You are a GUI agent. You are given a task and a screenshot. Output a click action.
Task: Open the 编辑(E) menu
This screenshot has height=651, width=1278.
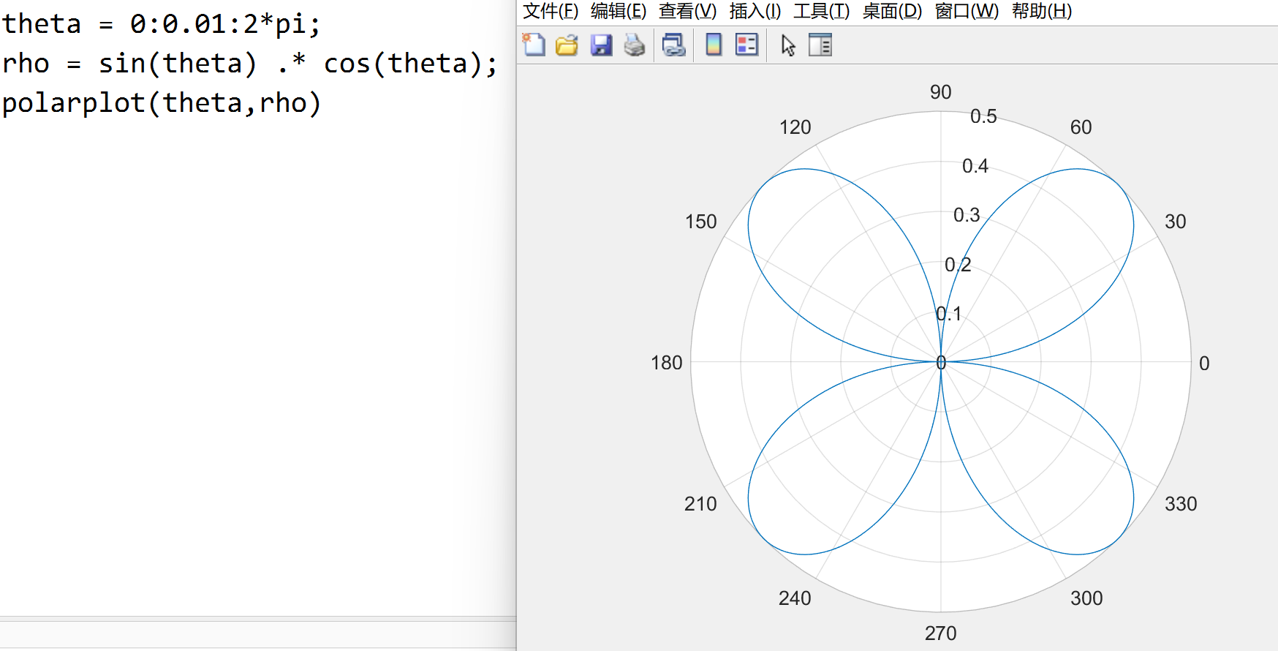[x=619, y=11]
